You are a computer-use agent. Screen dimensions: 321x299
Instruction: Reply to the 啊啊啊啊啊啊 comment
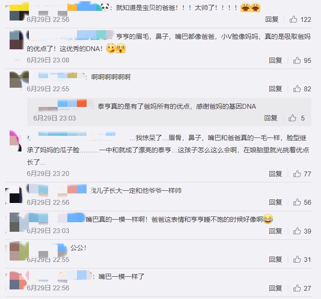point(276,89)
